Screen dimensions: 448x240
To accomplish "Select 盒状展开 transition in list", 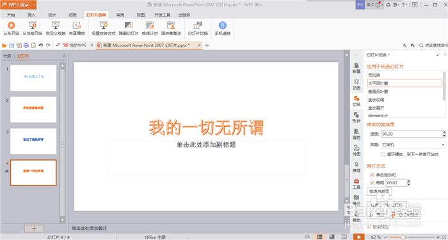I will (x=405, y=108).
